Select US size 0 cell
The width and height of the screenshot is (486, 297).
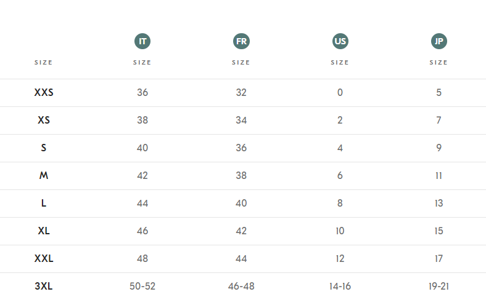click(340, 93)
